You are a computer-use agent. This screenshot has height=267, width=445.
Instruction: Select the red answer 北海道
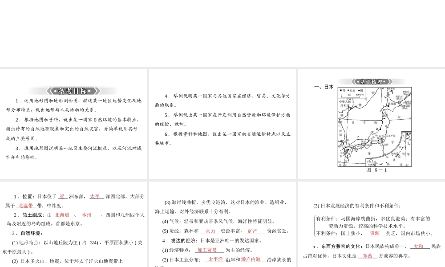tap(62, 215)
